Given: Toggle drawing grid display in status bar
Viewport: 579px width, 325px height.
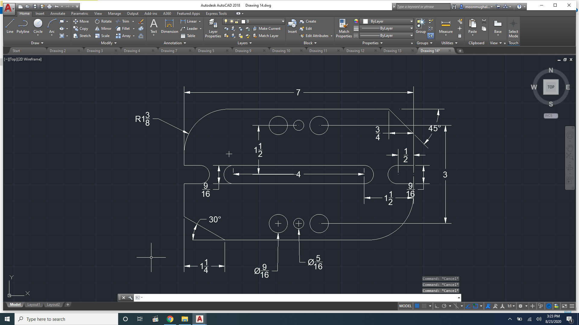Looking at the screenshot, I should 417,306.
